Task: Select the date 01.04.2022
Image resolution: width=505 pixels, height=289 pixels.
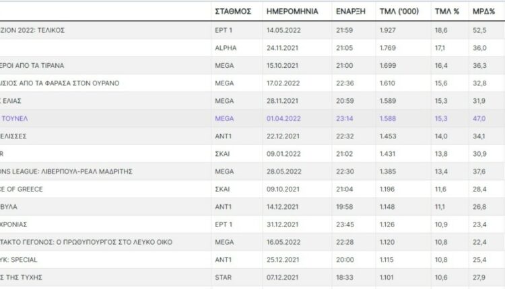Action: 283,118
